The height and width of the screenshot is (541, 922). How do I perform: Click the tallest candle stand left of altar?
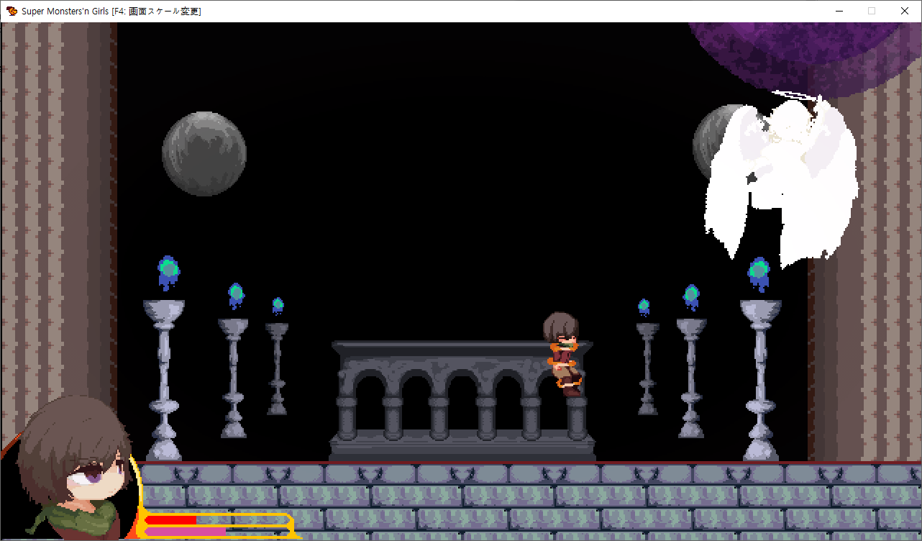pos(164,380)
